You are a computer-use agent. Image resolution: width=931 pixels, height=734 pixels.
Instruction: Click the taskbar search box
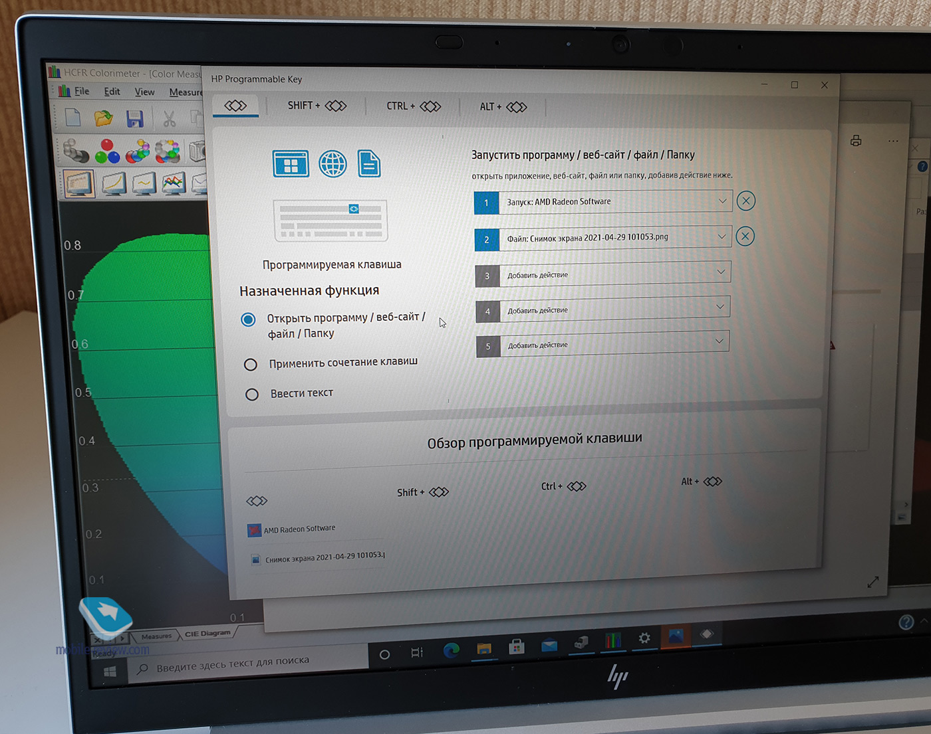coord(247,663)
